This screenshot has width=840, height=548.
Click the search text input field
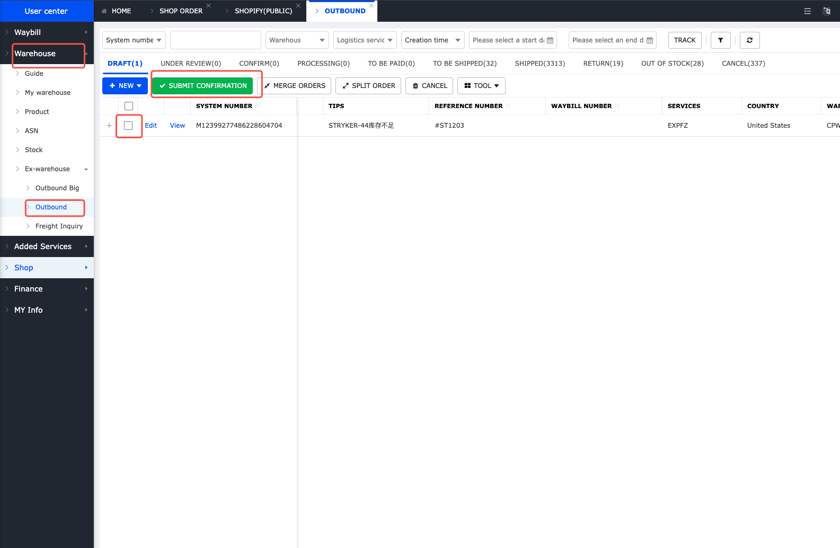point(216,40)
